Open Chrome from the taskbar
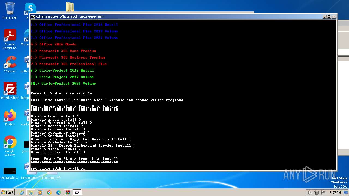Screen dimensions: 349x196 tap(49, 192)
